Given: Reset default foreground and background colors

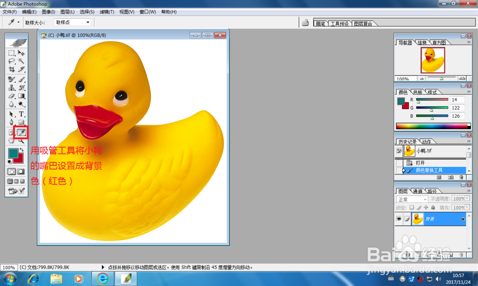Looking at the screenshot, I should (x=10, y=162).
